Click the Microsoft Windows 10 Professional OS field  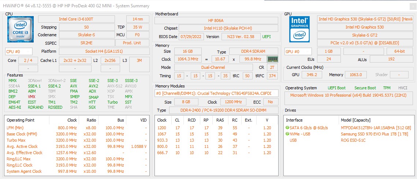point(349,98)
